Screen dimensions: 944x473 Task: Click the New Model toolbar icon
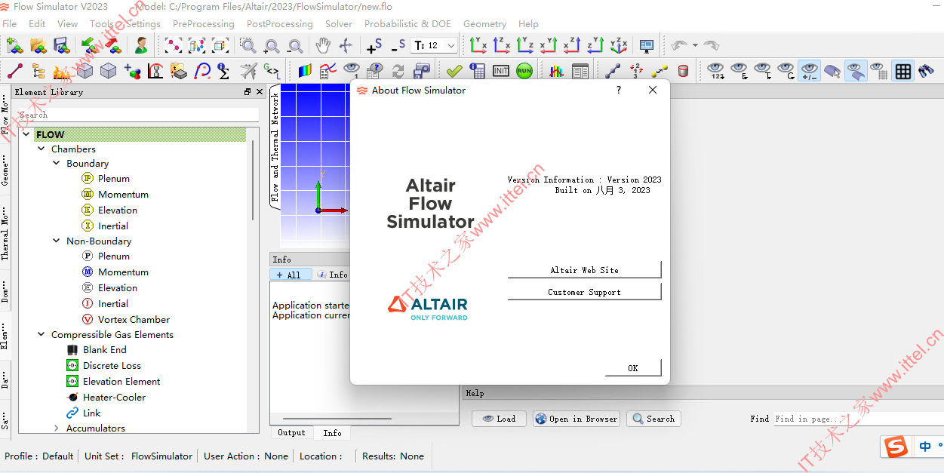coord(15,45)
